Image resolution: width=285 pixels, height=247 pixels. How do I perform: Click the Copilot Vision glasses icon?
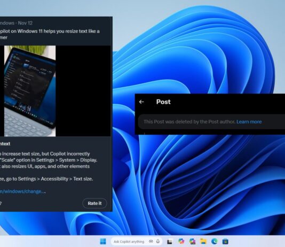[151, 241]
